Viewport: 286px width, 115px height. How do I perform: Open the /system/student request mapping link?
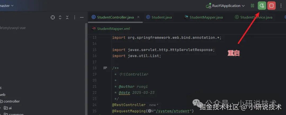173,111
